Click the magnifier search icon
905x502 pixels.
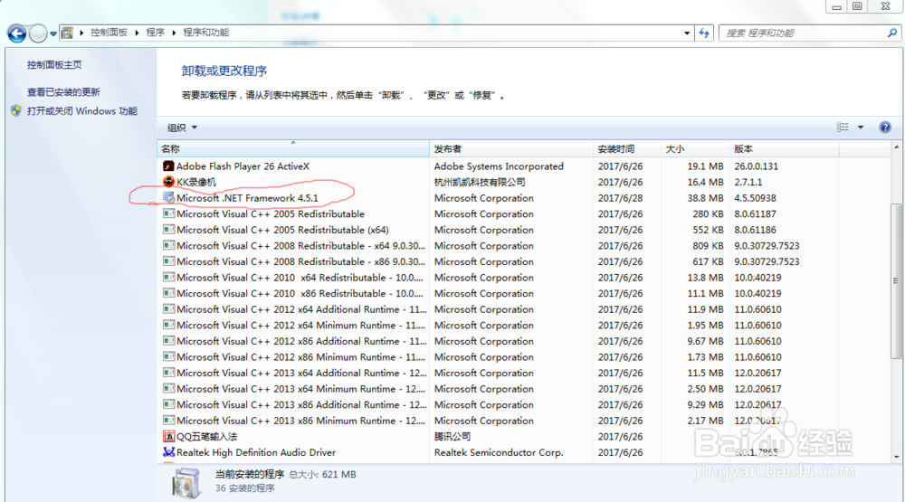point(892,33)
